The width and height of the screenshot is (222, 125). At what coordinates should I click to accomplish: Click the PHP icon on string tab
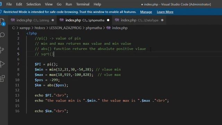(13, 20)
